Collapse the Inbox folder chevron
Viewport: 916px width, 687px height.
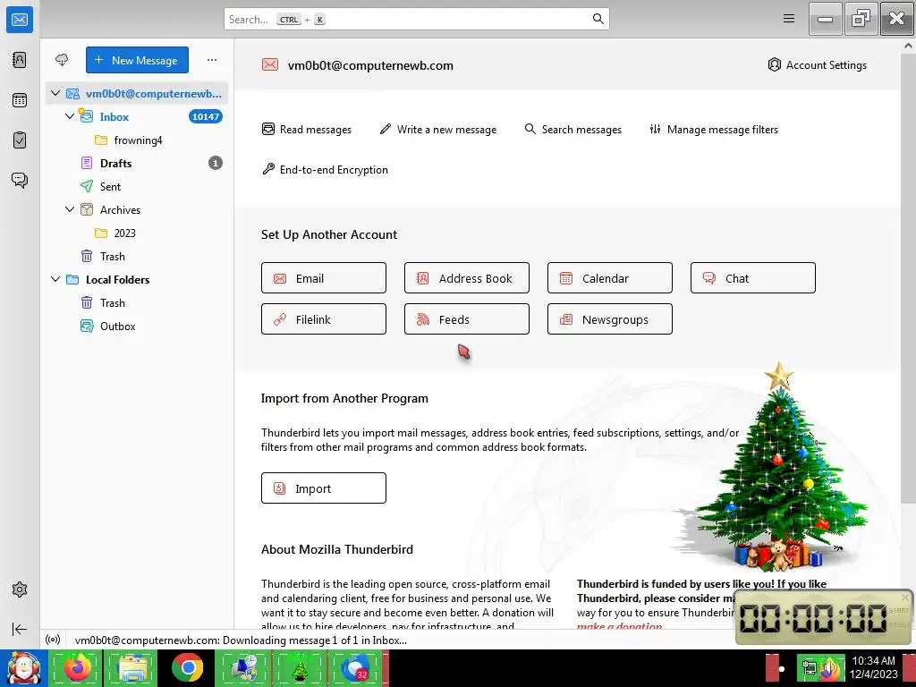pyautogui.click(x=70, y=116)
